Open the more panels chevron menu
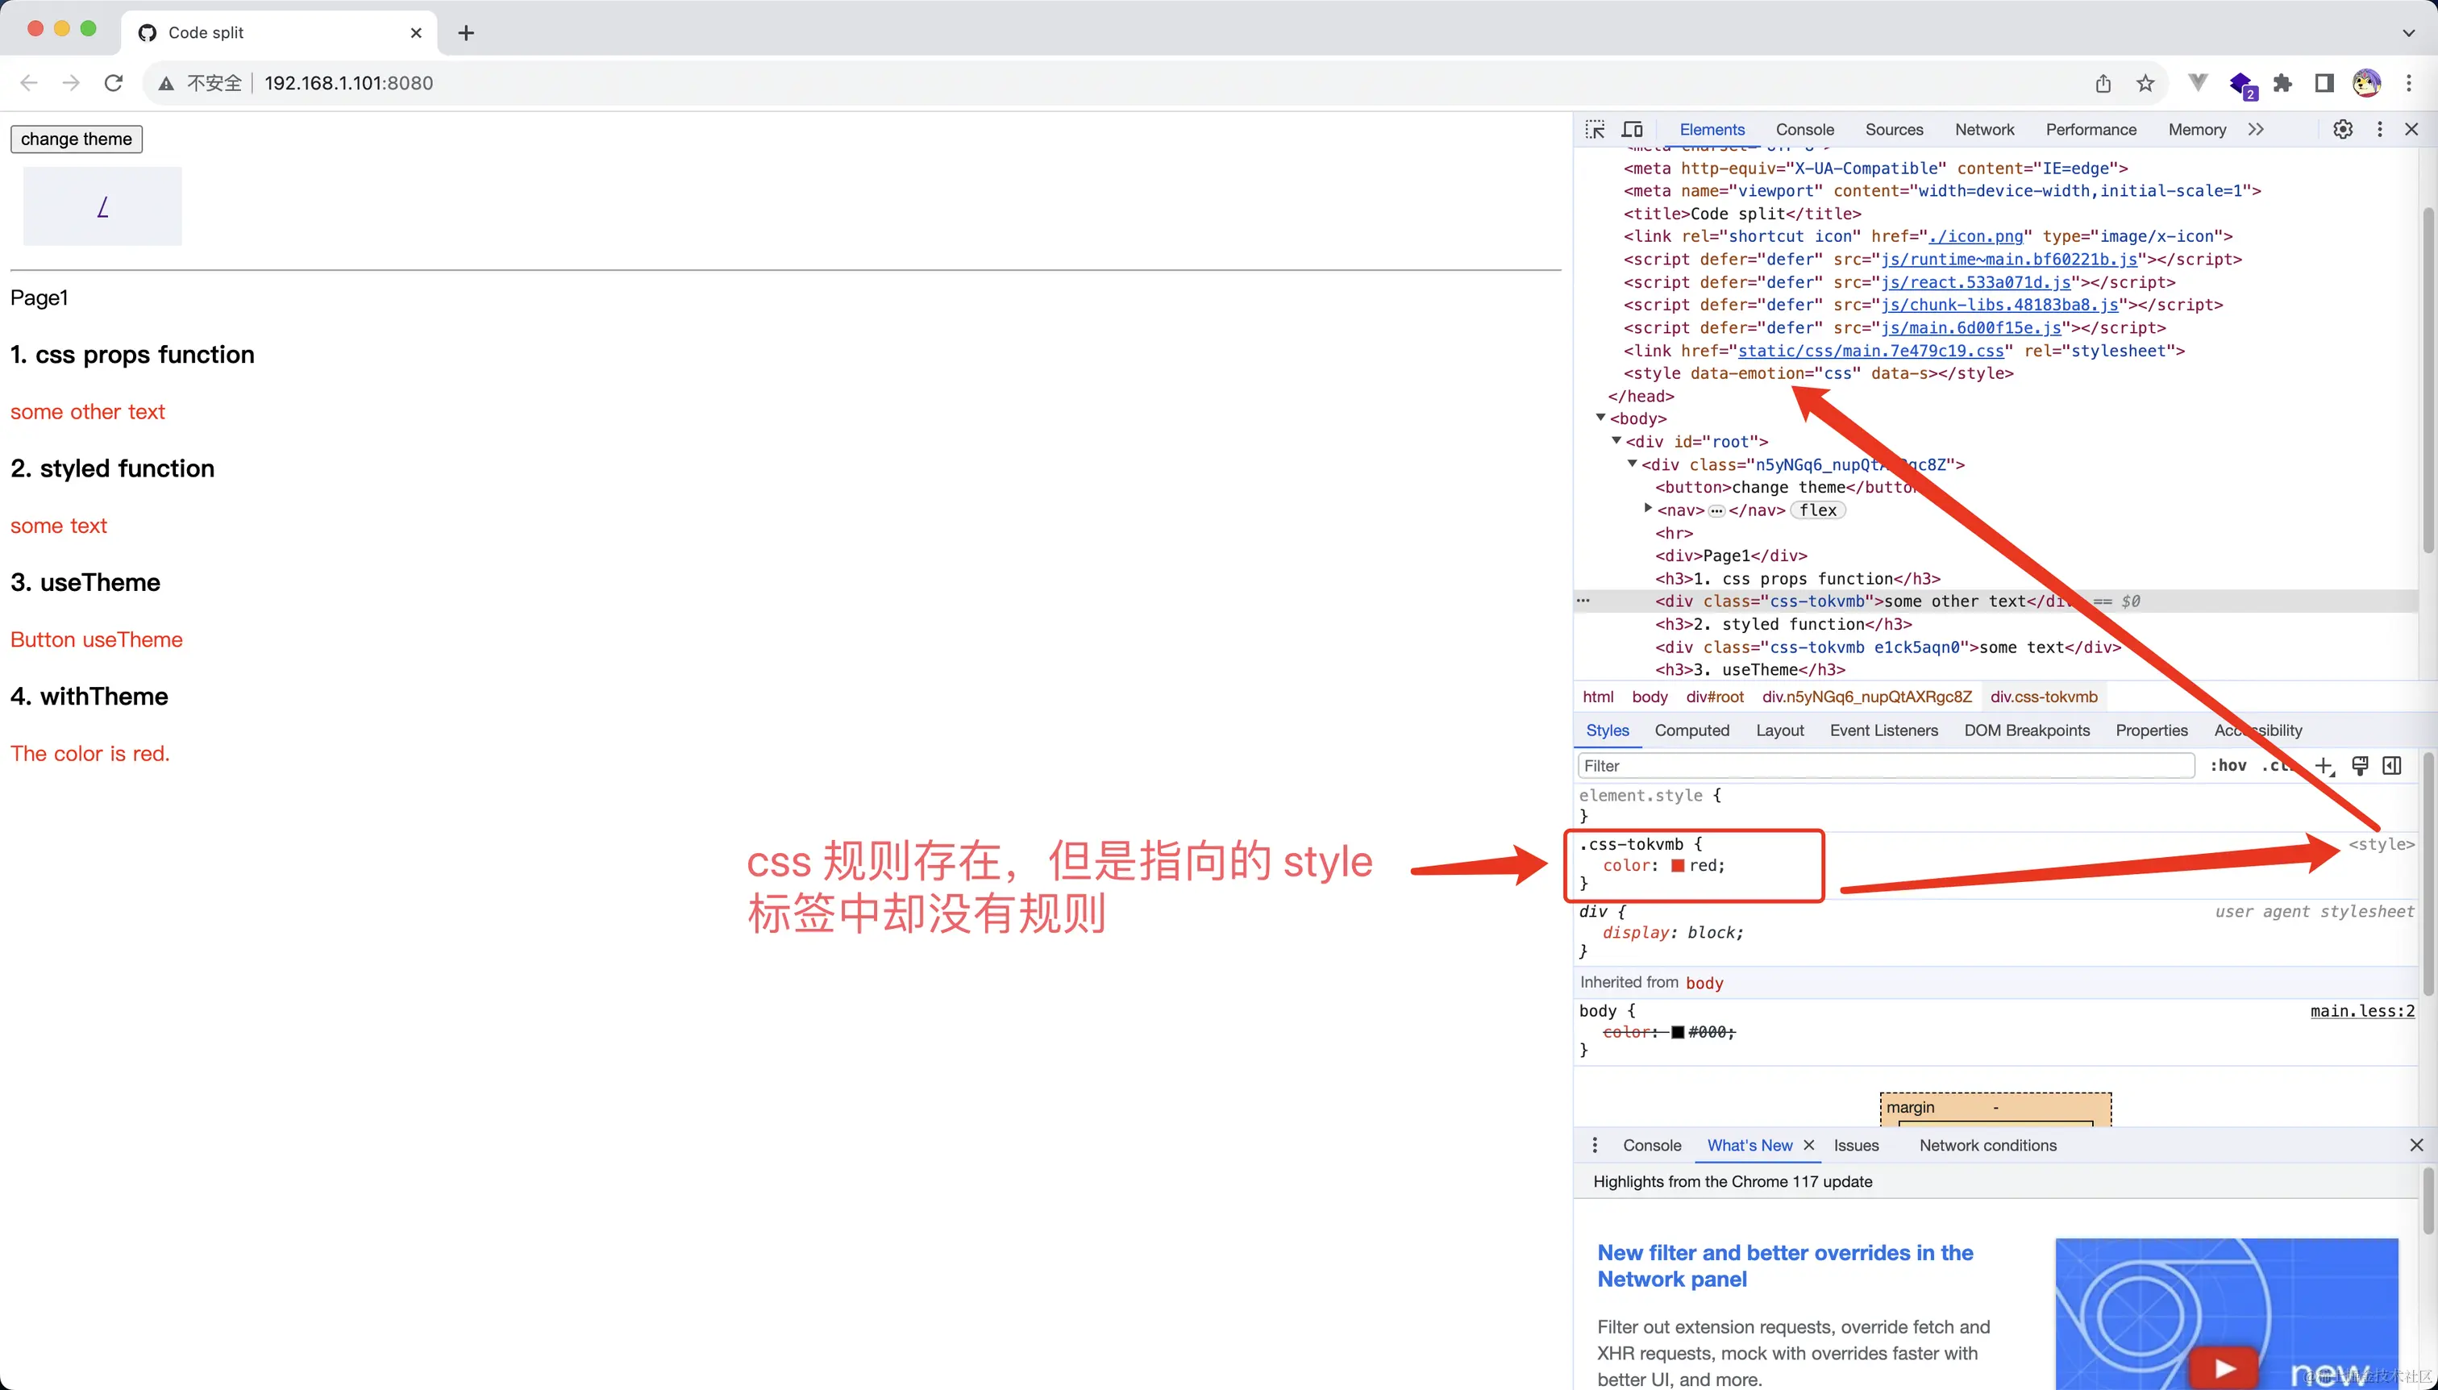Screen dimensions: 2438x1390 pyautogui.click(x=2257, y=129)
